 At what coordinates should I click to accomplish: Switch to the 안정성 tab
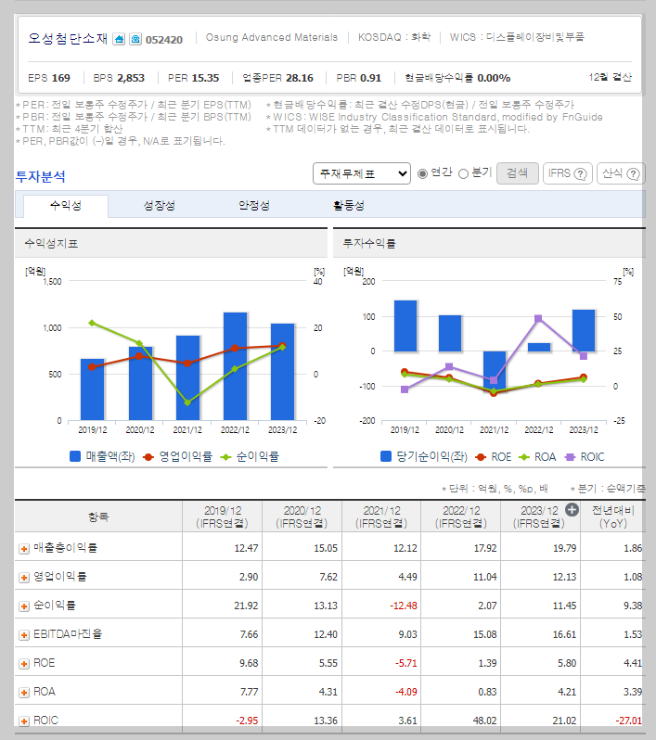[254, 206]
